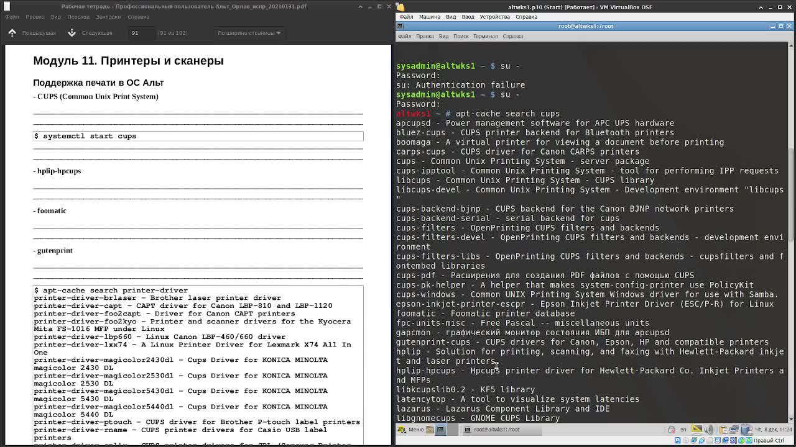
Task: Open Правка menu in PDF viewer
Action: 35,17
